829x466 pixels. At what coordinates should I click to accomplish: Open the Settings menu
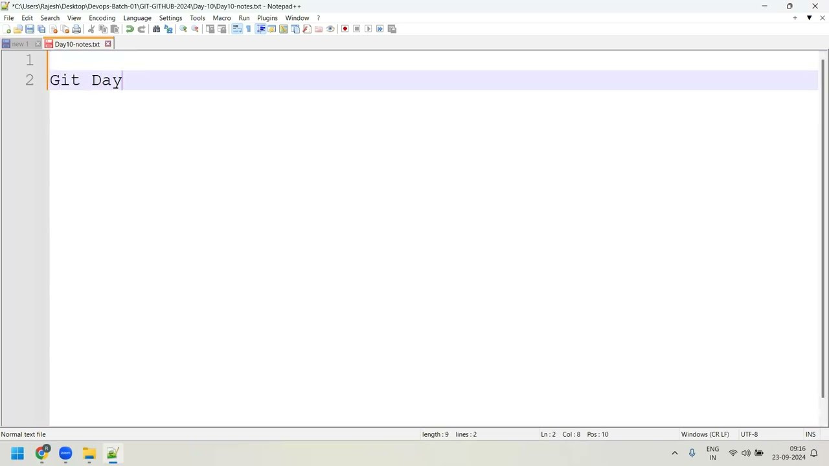171,18
